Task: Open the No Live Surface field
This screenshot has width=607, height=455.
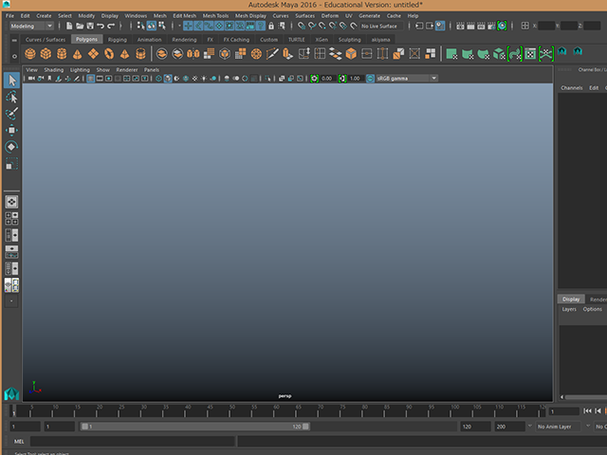Action: click(381, 26)
